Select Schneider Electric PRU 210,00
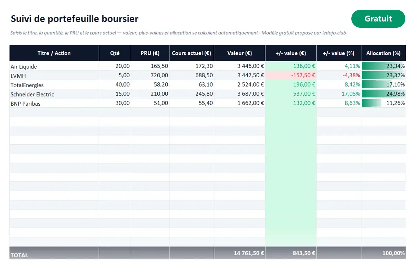The width and height of the screenshot is (415, 277). (150, 94)
